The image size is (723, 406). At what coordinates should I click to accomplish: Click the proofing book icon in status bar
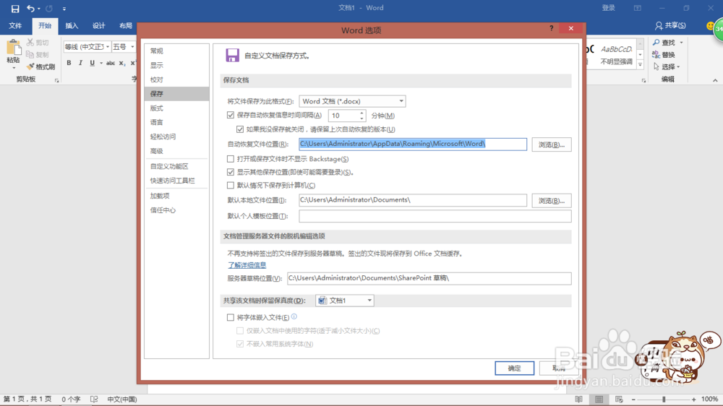[94, 399]
